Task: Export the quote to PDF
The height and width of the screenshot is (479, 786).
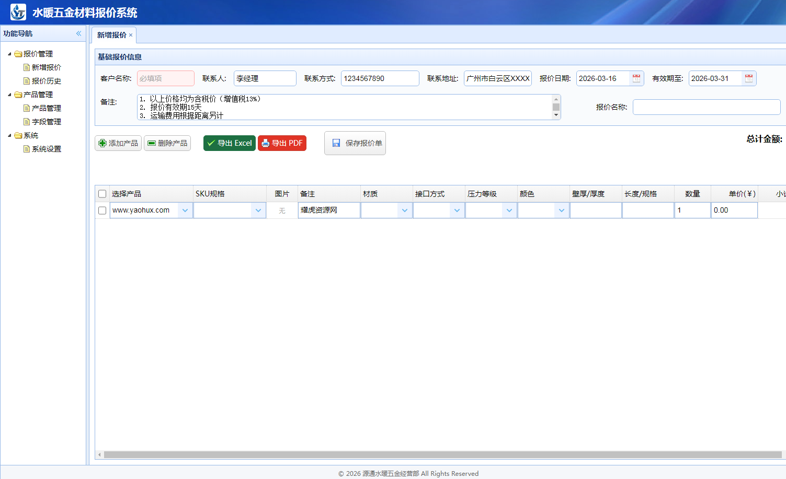Action: (282, 143)
